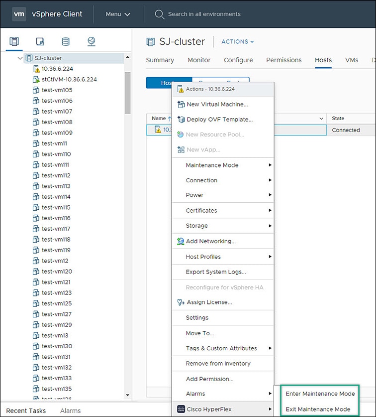
Task: Expand the Maintenance Mode submenu
Action: pos(223,165)
